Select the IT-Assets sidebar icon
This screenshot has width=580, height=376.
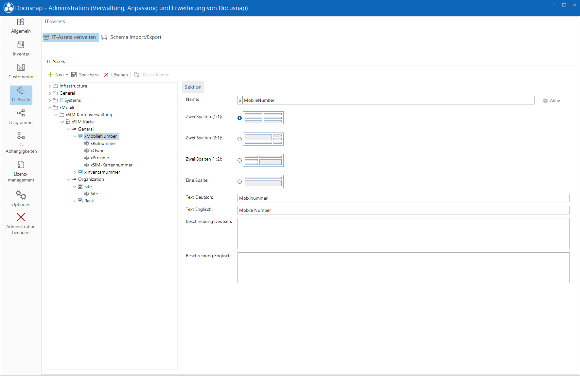(x=21, y=90)
